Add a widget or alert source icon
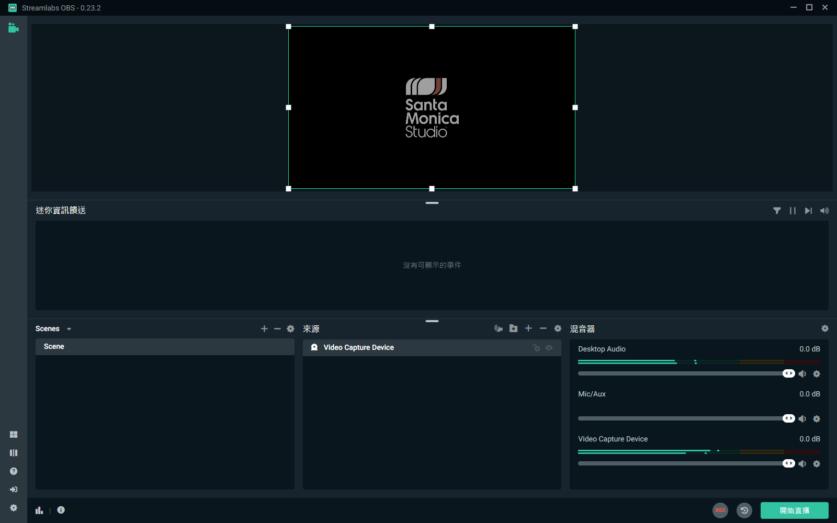 pyautogui.click(x=499, y=328)
